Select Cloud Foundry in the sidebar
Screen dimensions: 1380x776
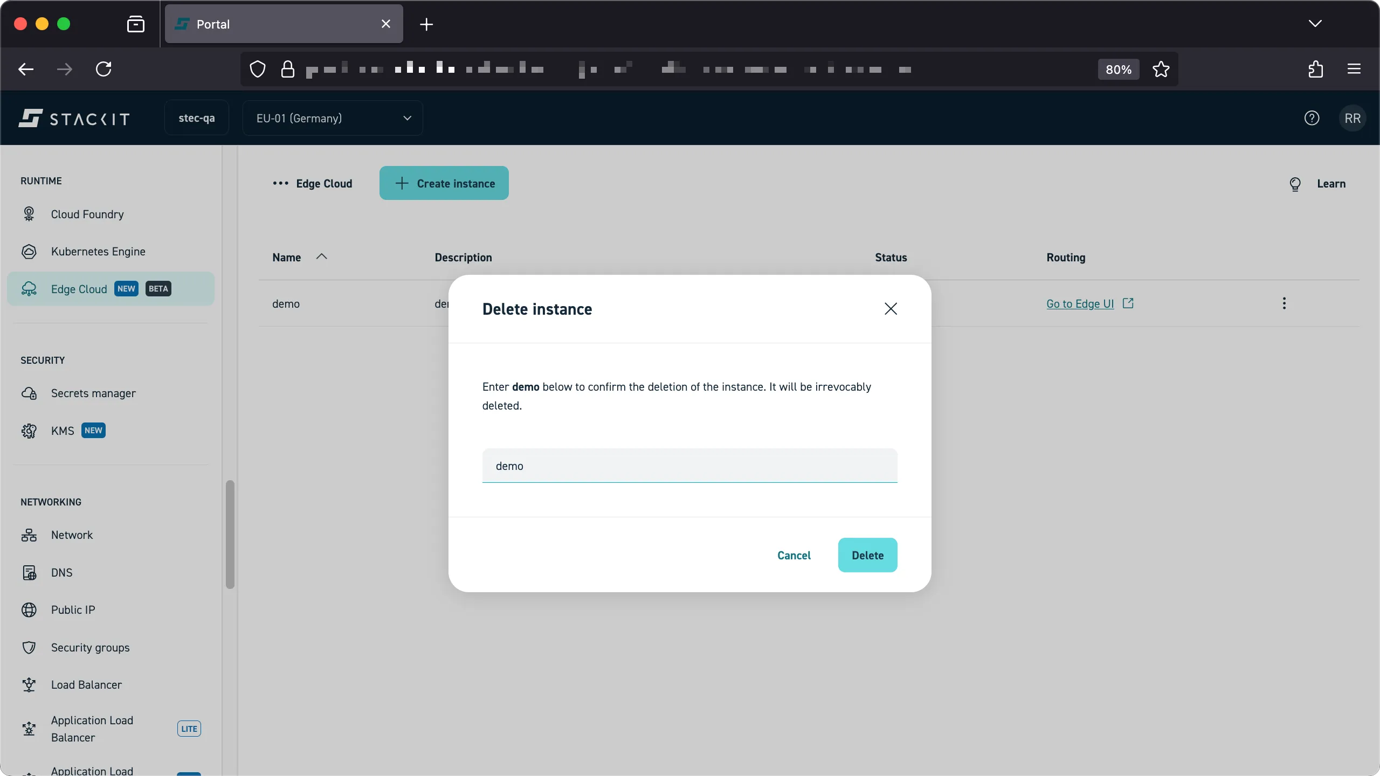(x=87, y=214)
